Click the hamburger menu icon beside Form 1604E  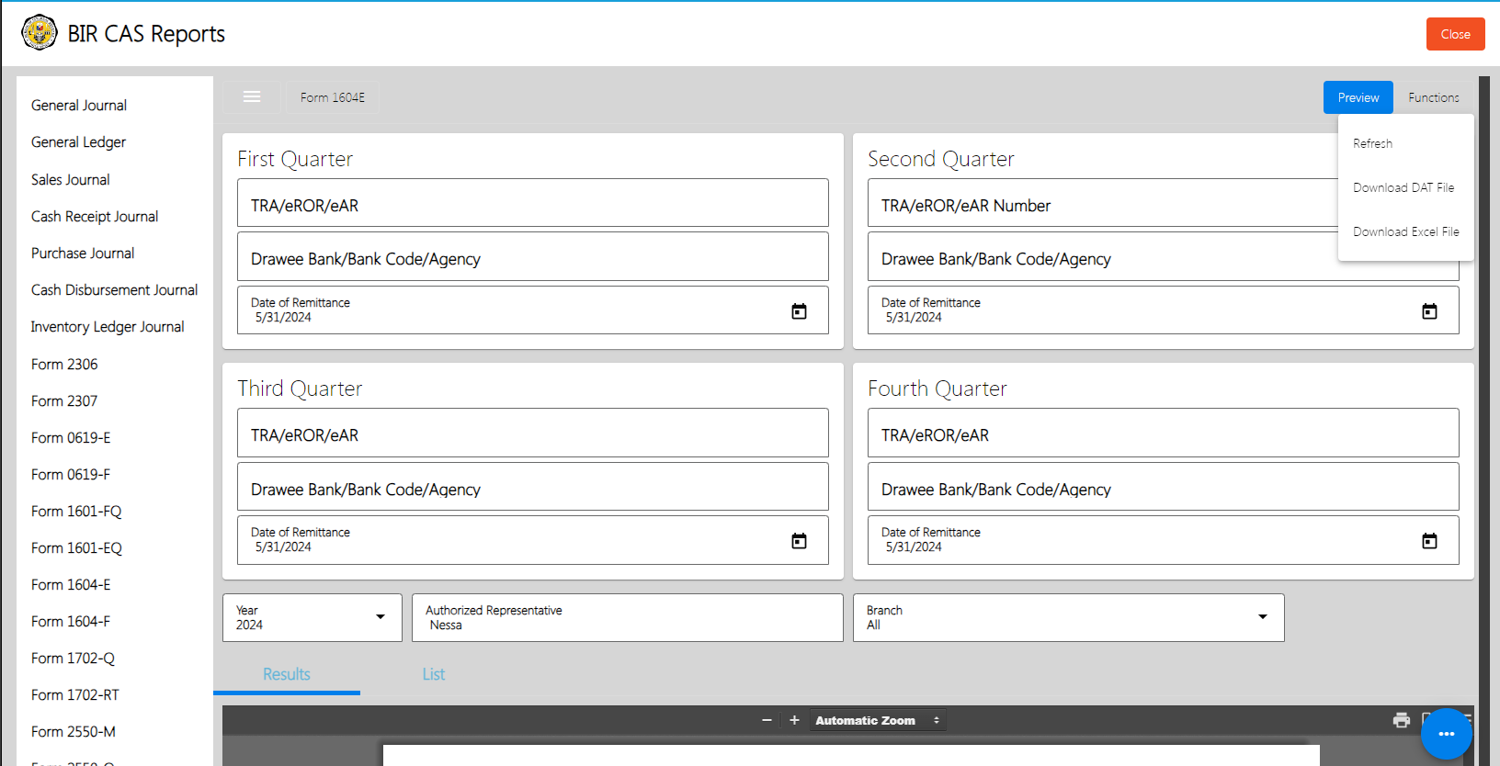click(252, 97)
